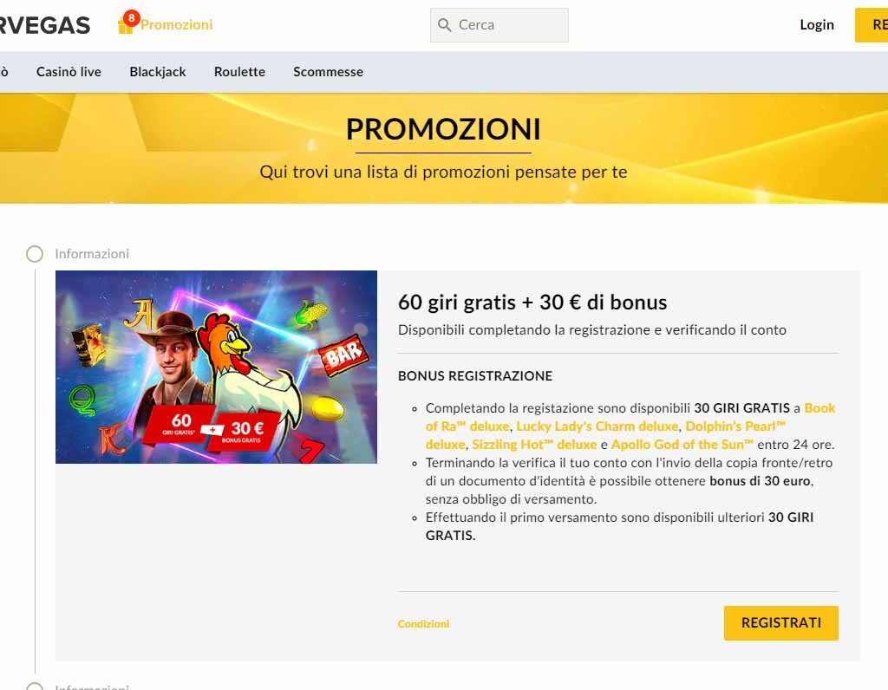Open the Scommesse menu item
Screen dimensions: 888x690
click(x=328, y=72)
